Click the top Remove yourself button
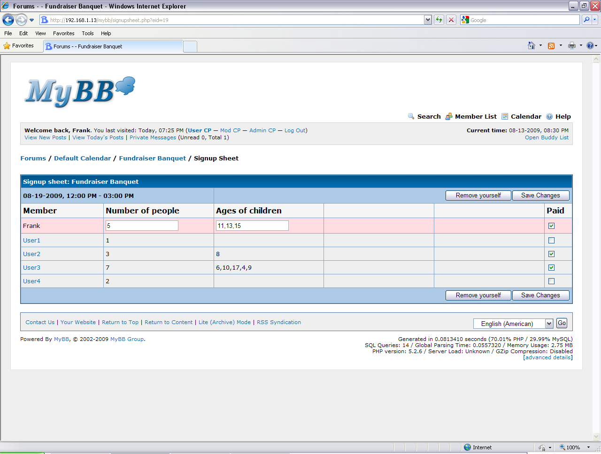The width and height of the screenshot is (601, 454). pyautogui.click(x=478, y=196)
